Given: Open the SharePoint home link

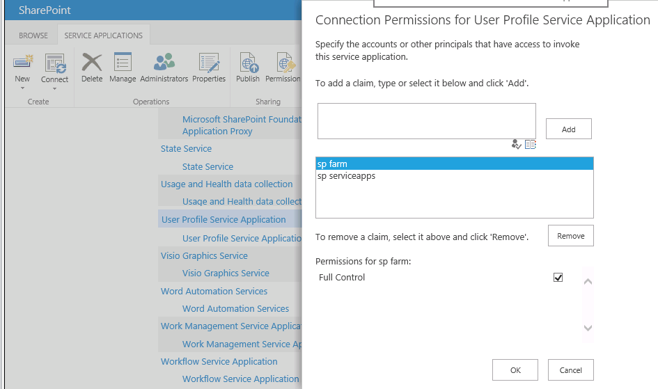Looking at the screenshot, I should (45, 10).
